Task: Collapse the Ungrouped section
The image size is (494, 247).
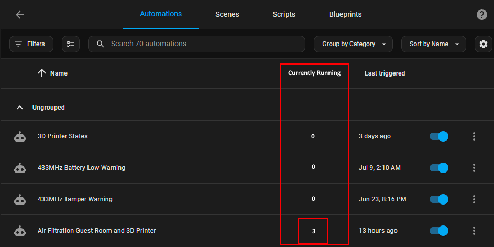Action: click(x=20, y=108)
